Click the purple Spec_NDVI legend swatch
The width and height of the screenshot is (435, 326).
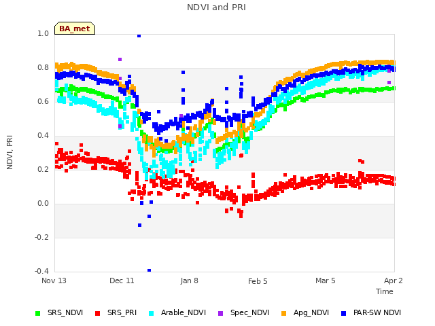[x=220, y=314]
